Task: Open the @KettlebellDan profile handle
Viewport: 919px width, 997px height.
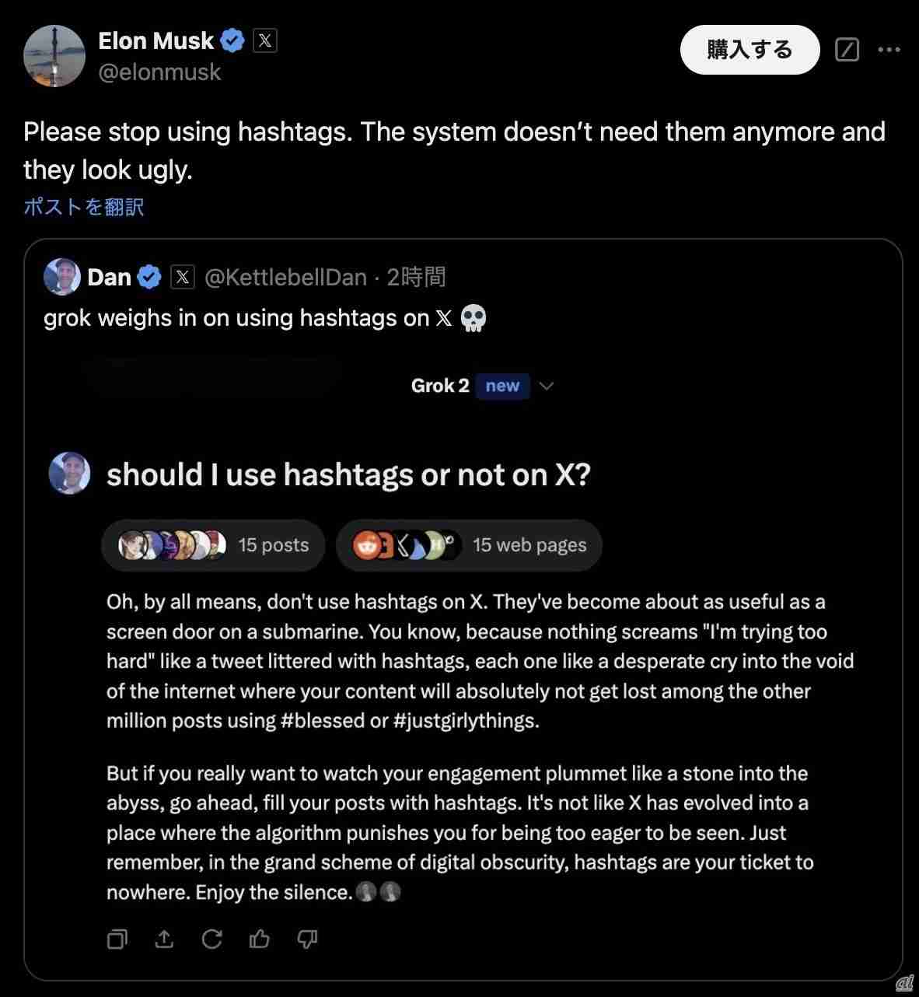Action: 285,277
